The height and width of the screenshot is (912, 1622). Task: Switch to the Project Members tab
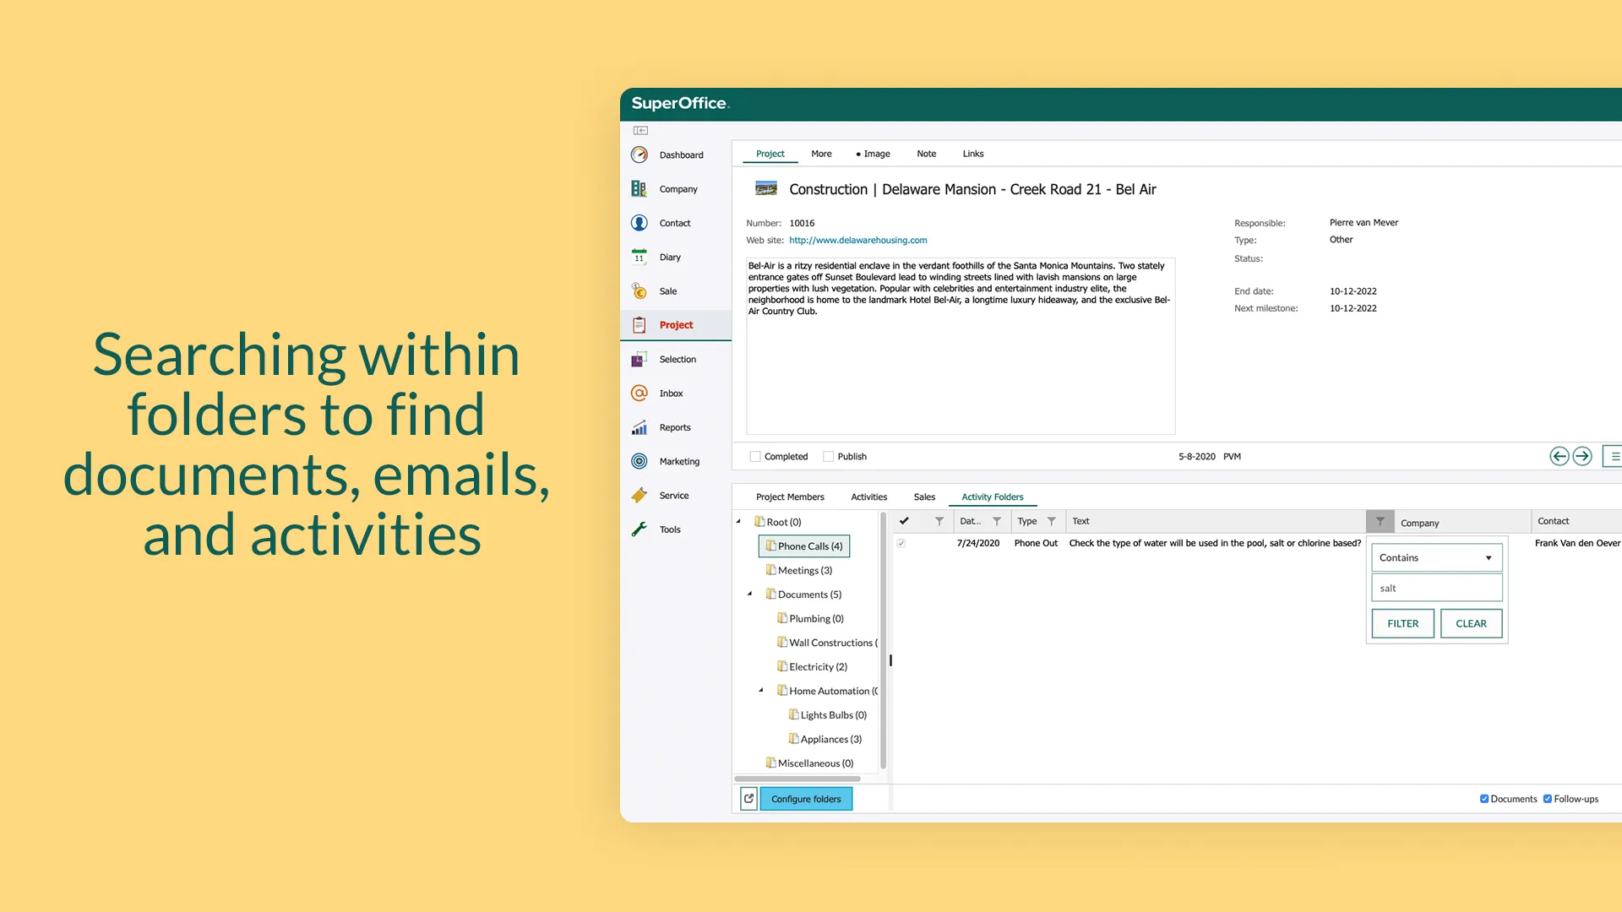(x=790, y=497)
